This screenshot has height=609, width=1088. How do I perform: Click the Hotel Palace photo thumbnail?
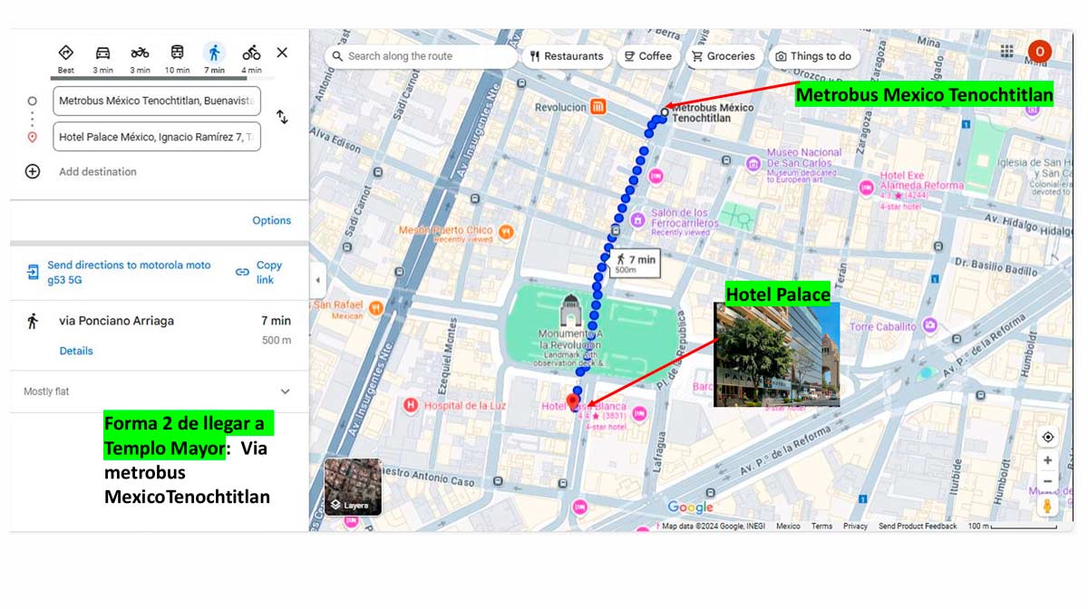[x=777, y=354]
